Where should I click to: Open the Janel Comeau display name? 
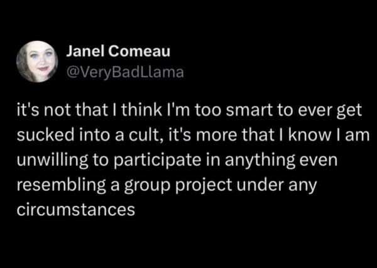point(109,53)
